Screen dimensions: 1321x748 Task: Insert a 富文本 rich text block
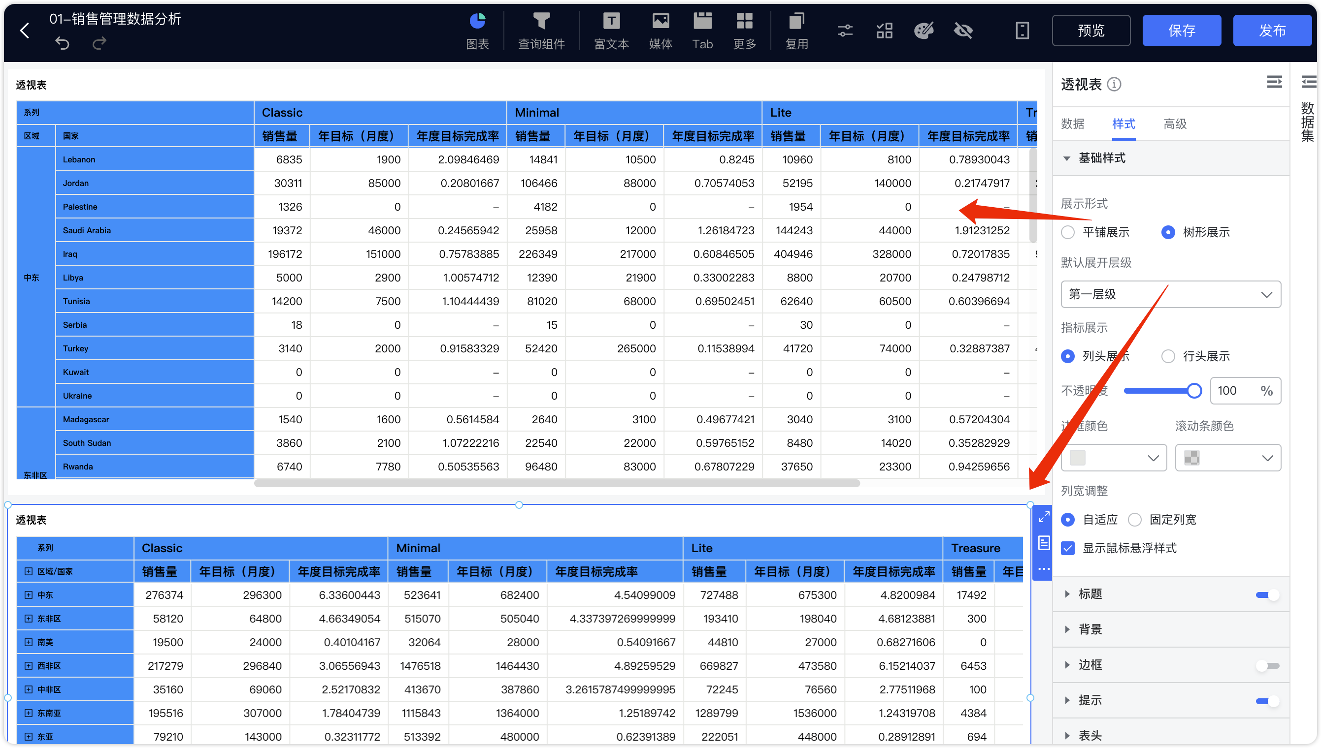(611, 31)
